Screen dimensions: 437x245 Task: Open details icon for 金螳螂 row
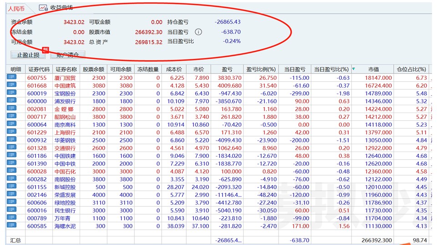[11, 108]
